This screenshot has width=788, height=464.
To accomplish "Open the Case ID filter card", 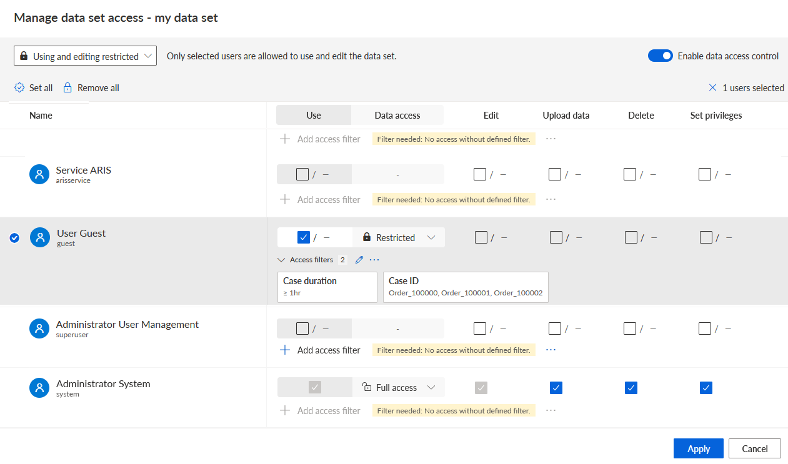I will point(466,287).
